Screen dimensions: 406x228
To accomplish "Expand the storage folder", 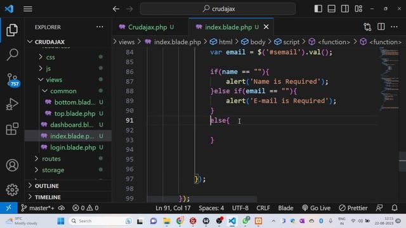I will click(x=68, y=170).
